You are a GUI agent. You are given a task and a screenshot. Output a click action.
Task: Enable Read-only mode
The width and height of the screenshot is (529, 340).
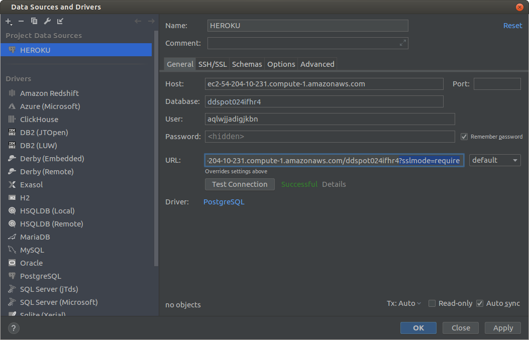point(432,303)
